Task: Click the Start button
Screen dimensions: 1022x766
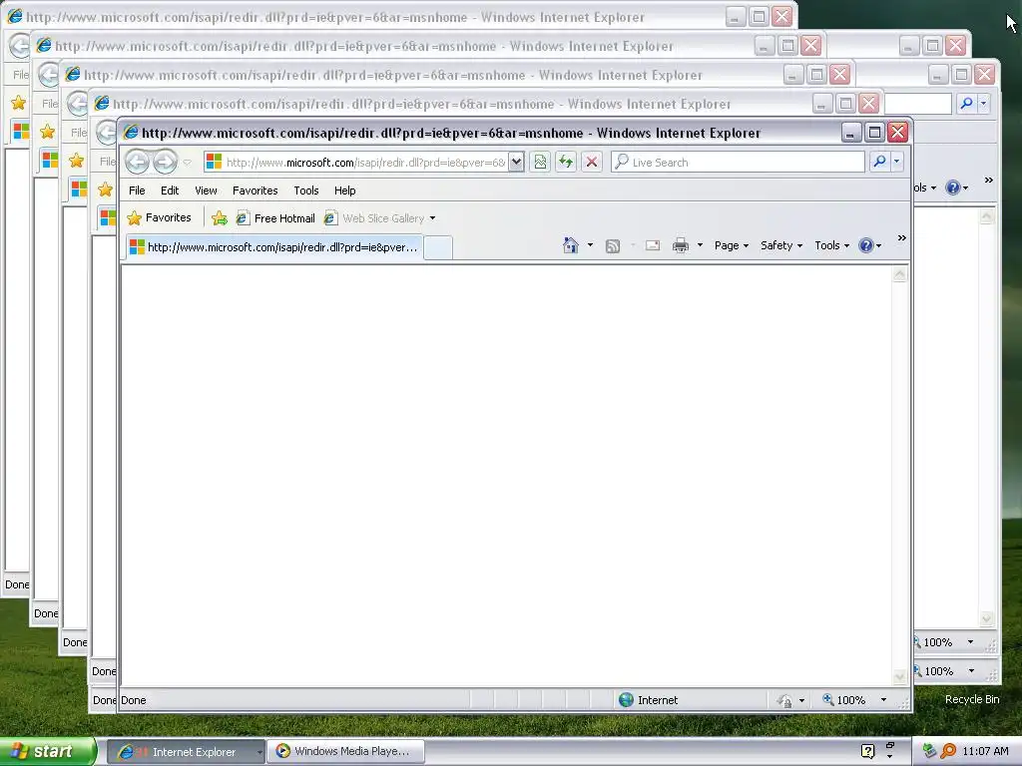Action: click(47, 751)
